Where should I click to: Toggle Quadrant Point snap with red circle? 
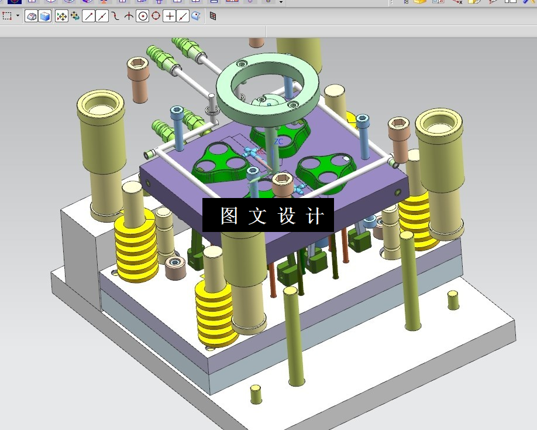[x=156, y=16]
